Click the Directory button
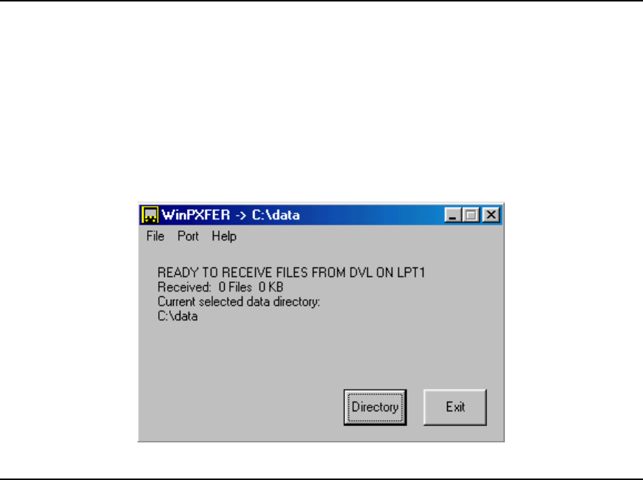Screen dimensions: 643x480 pos(375,407)
